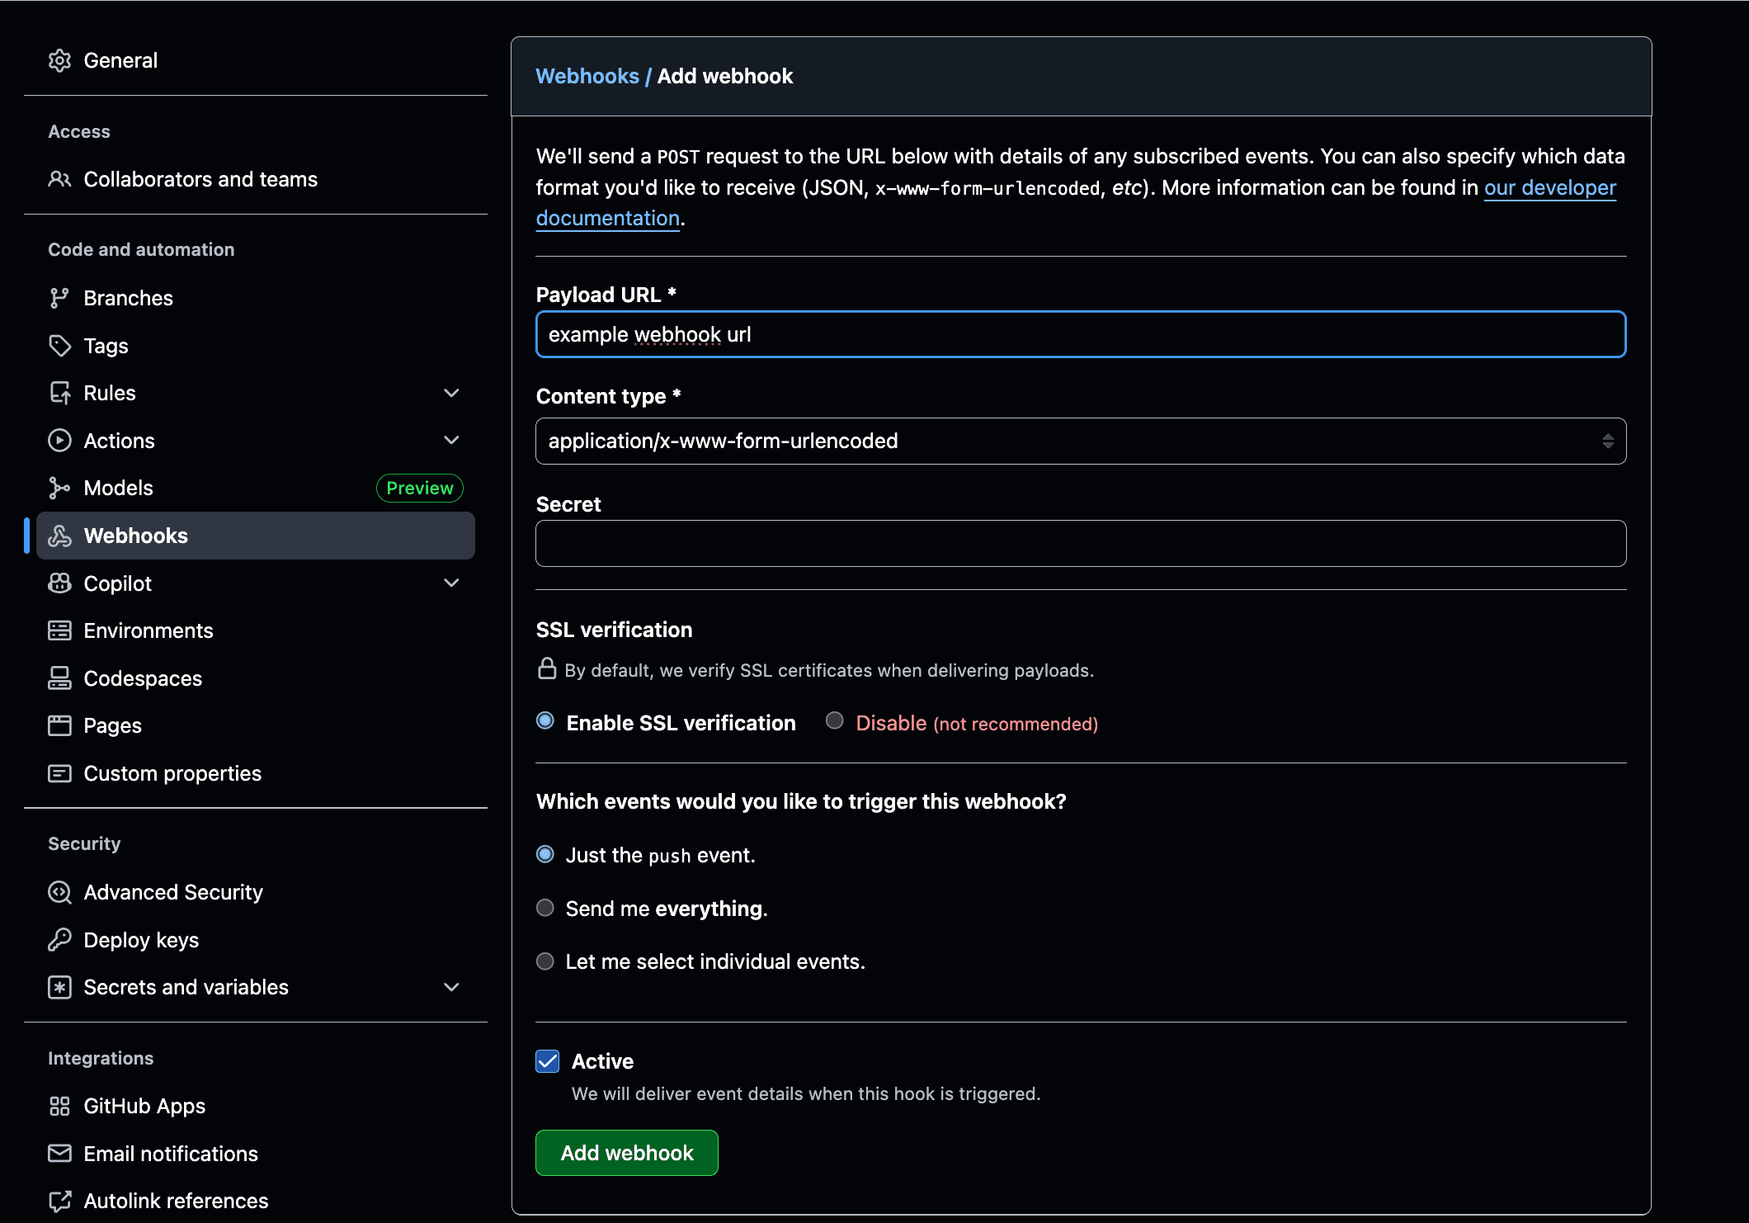Open the Content type dropdown
Image resolution: width=1749 pixels, height=1223 pixels.
pos(1080,442)
